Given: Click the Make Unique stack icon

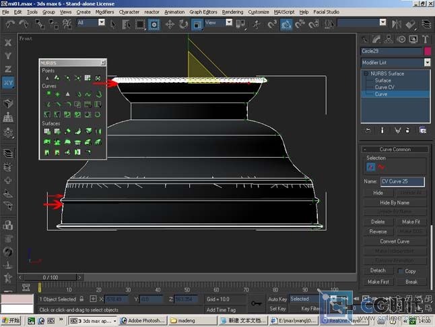Looking at the screenshot, I should coord(397,130).
